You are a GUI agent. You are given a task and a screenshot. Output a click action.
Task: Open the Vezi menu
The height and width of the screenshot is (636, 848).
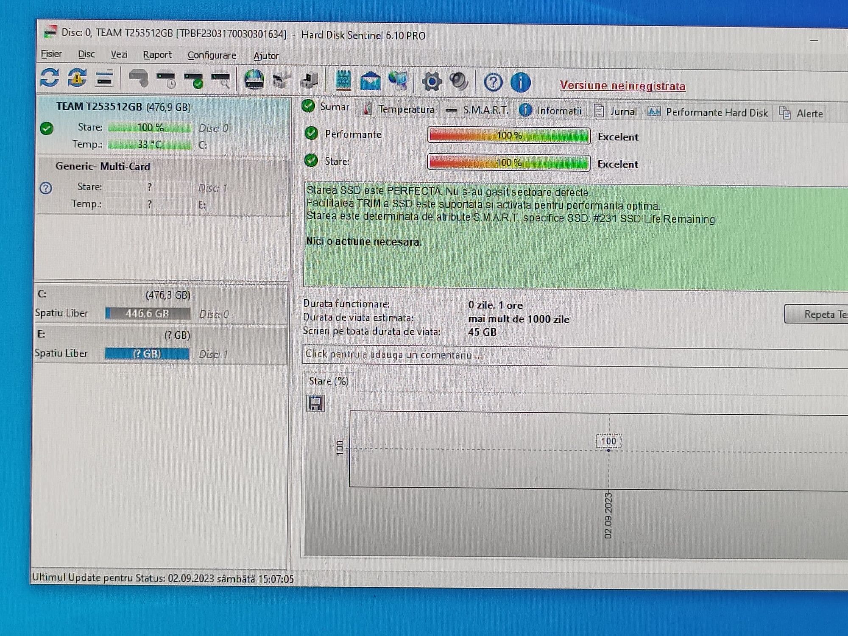(119, 55)
